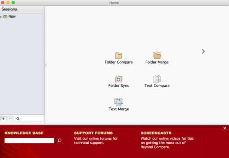This screenshot has width=229, height=158.
Task: Focus the sessions filter search box
Action: 29,119
